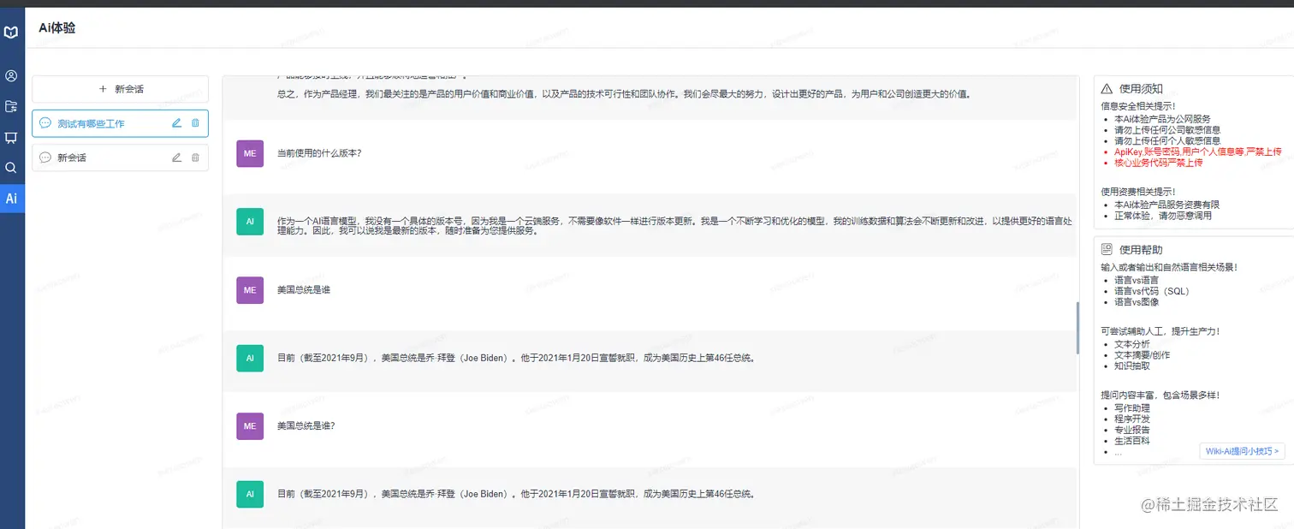Click the red ApiKey warning text
The width and height of the screenshot is (1294, 529).
(1197, 152)
